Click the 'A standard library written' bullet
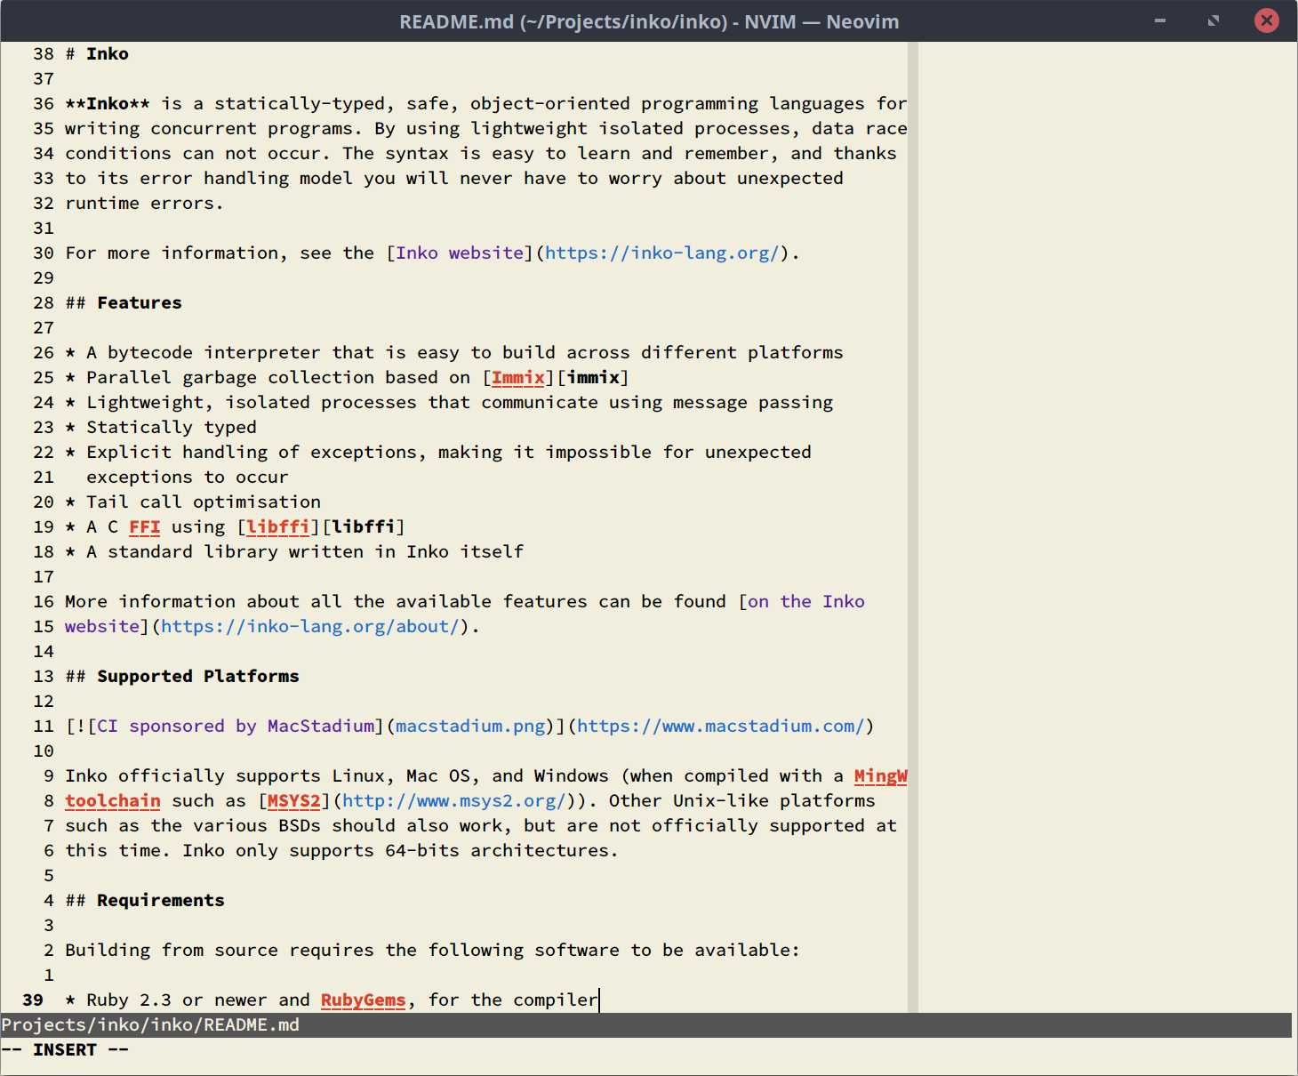 coord(294,551)
